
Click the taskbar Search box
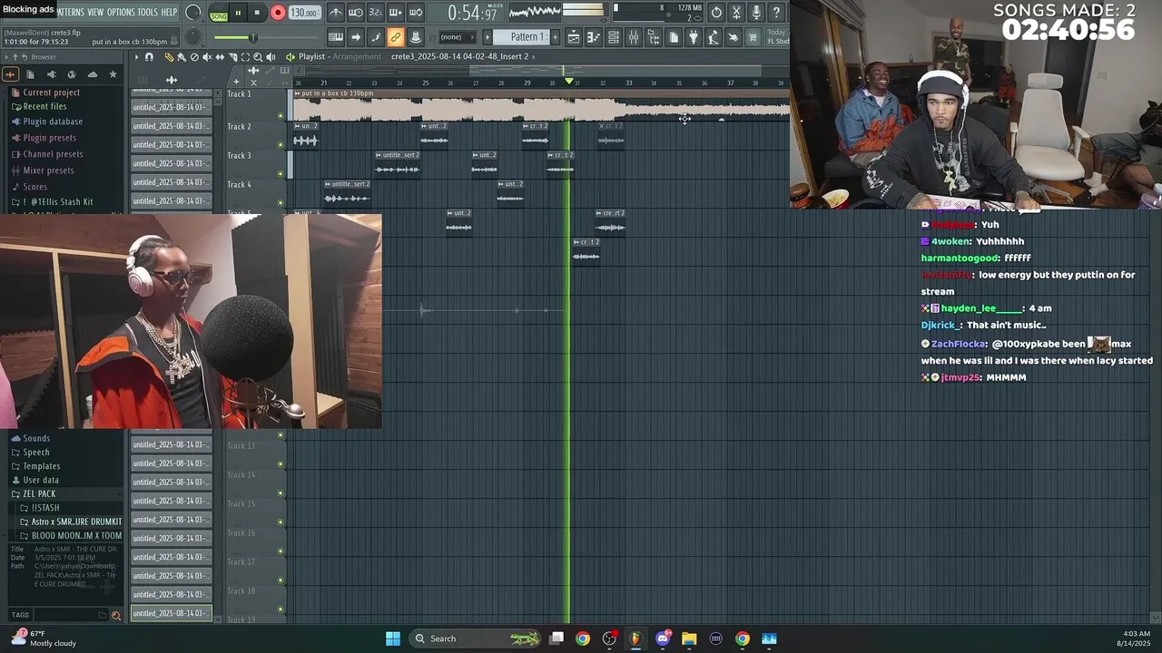tap(477, 638)
